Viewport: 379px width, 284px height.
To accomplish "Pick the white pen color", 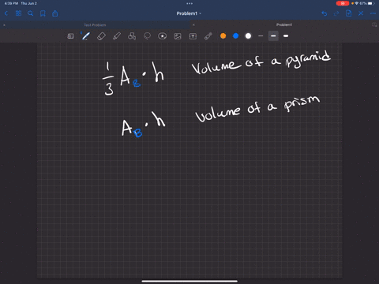I will (x=248, y=36).
